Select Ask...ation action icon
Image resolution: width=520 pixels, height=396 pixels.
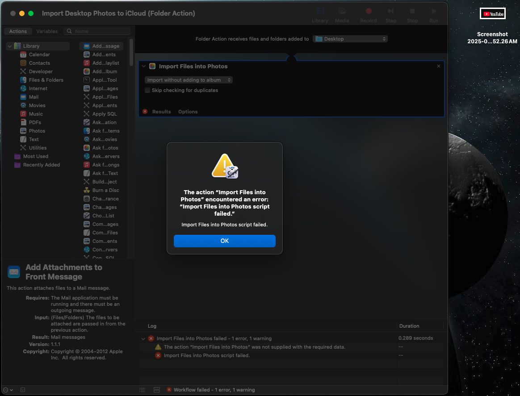[87, 122]
